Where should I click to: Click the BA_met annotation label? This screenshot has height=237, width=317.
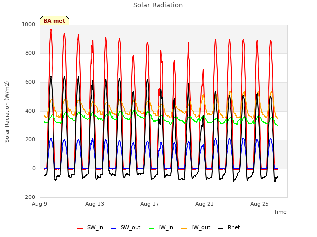pyautogui.click(x=54, y=21)
